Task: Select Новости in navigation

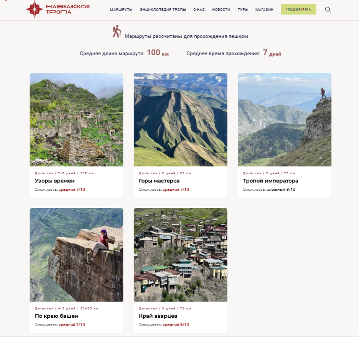Action: (x=221, y=9)
